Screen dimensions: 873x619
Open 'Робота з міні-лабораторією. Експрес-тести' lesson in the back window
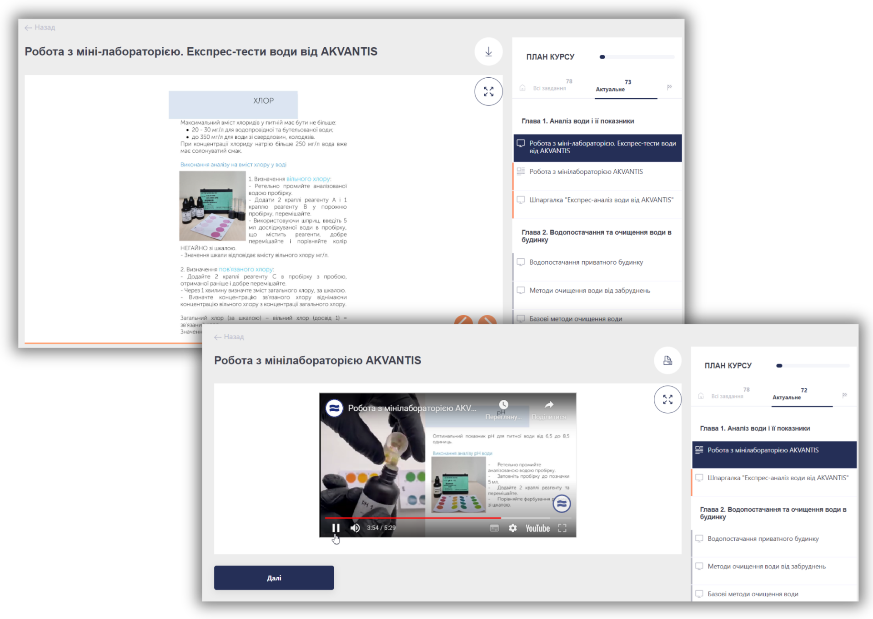pyautogui.click(x=597, y=147)
